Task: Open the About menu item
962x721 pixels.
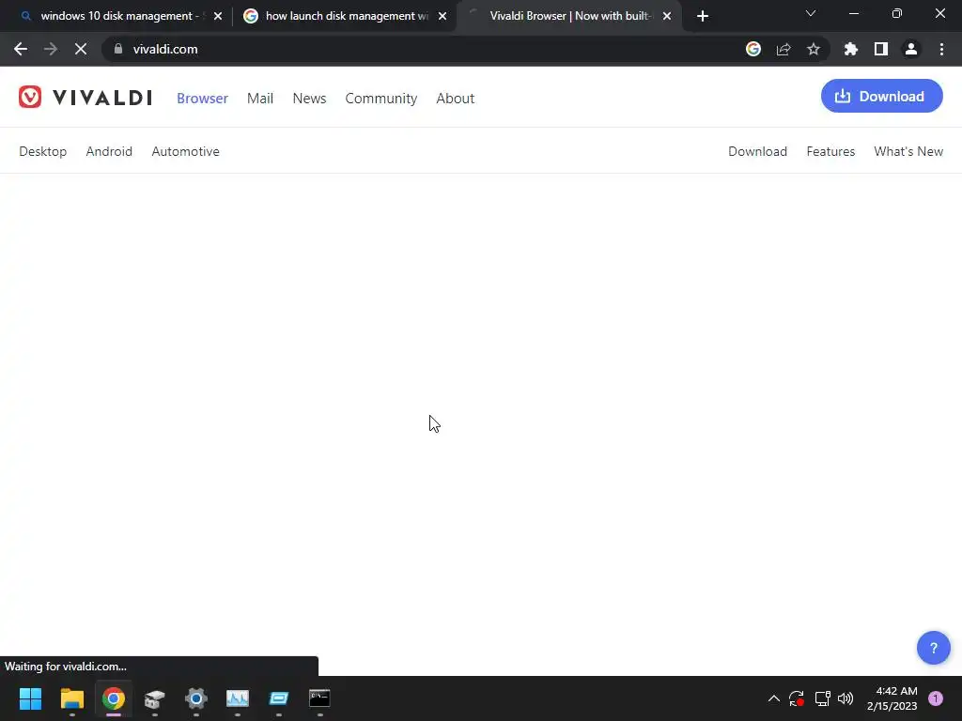Action: click(456, 98)
